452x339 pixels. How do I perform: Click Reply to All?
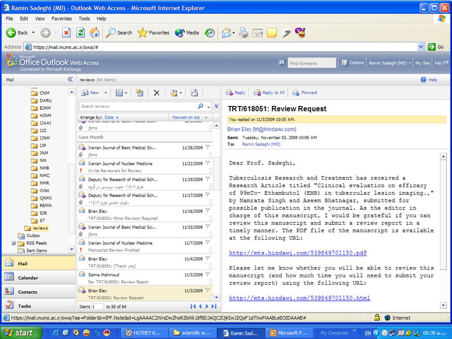coord(269,93)
